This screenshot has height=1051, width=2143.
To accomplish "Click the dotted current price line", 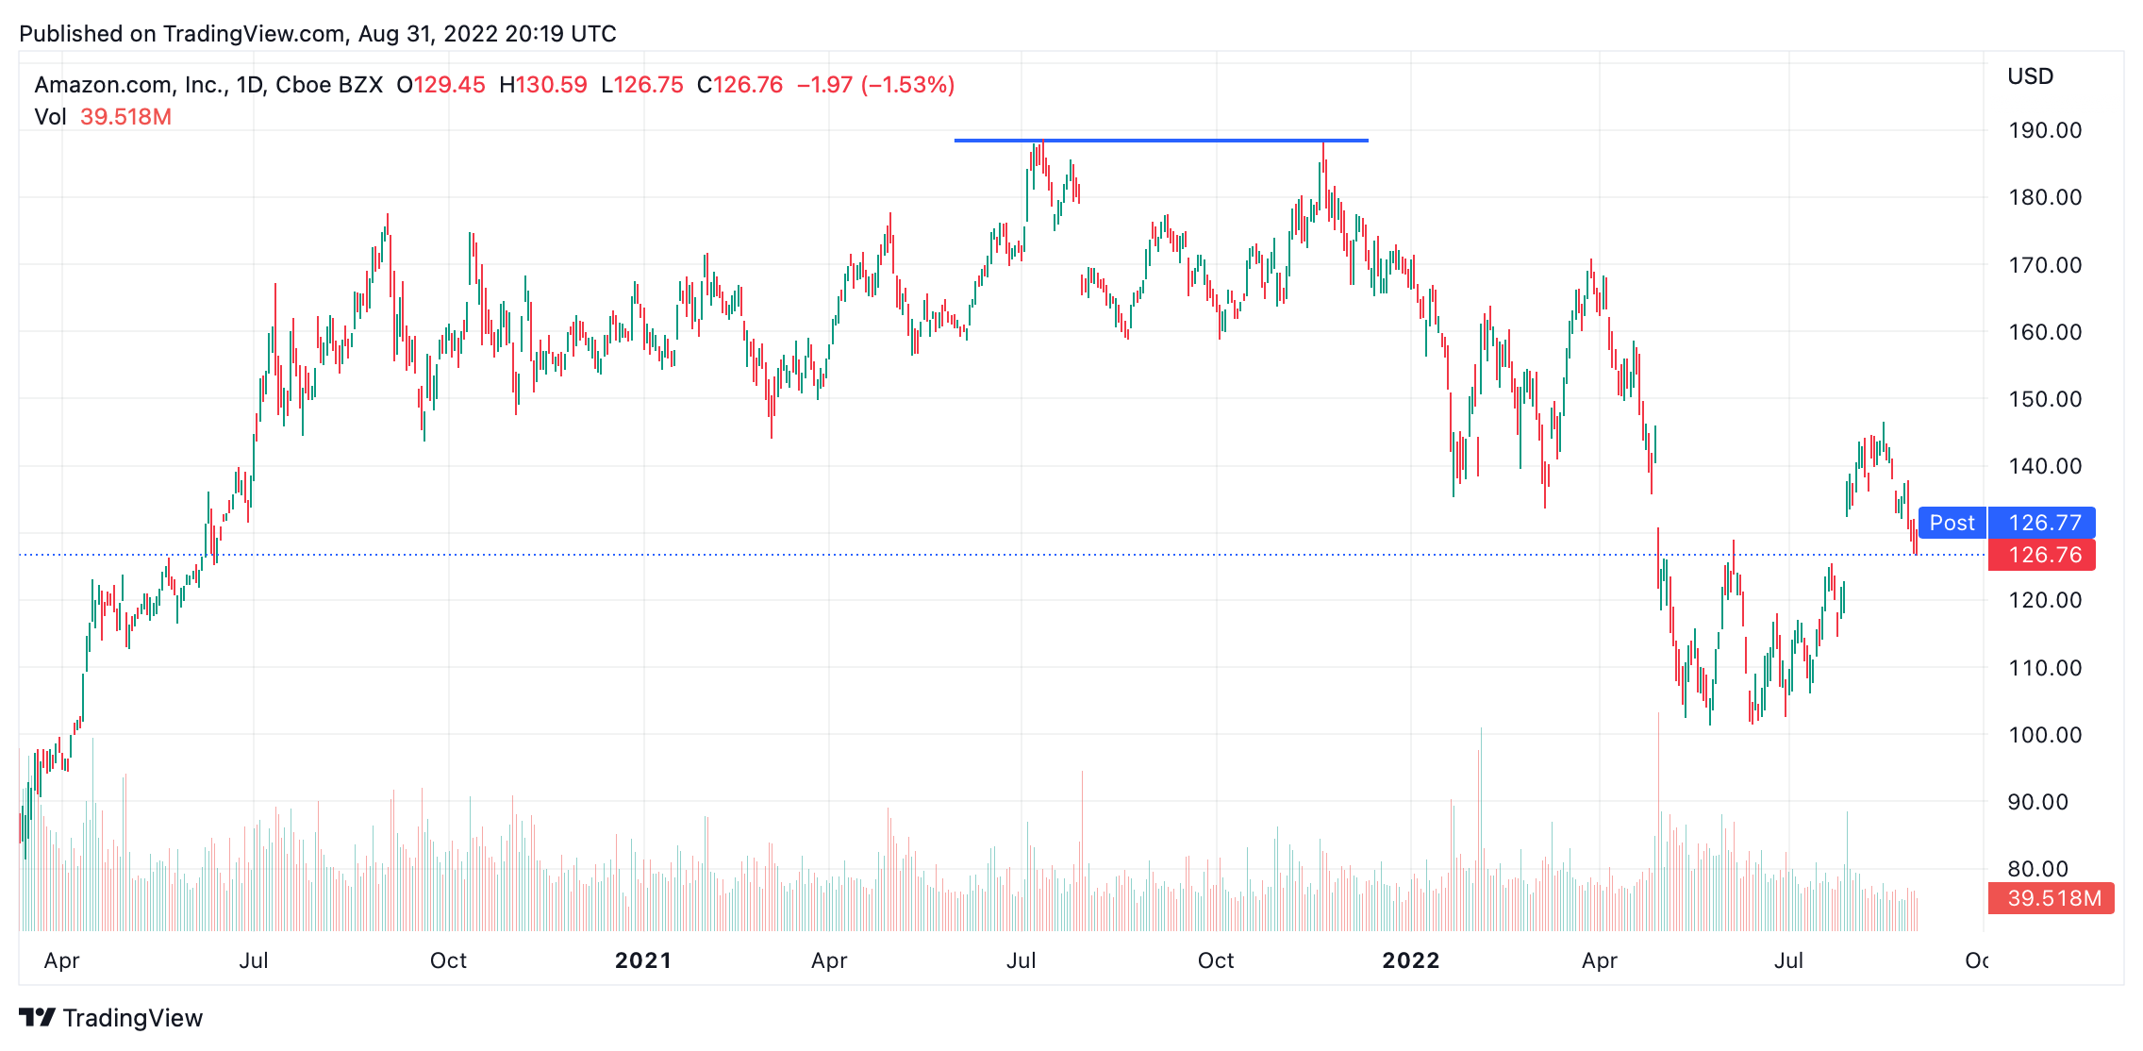I will tap(1002, 555).
